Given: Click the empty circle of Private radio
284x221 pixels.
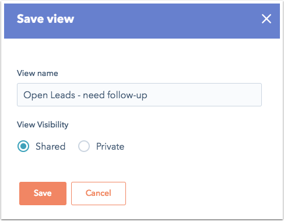Looking at the screenshot, I should tap(84, 146).
